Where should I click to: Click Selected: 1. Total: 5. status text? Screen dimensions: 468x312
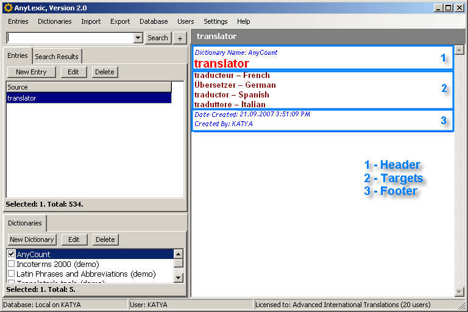tap(41, 289)
